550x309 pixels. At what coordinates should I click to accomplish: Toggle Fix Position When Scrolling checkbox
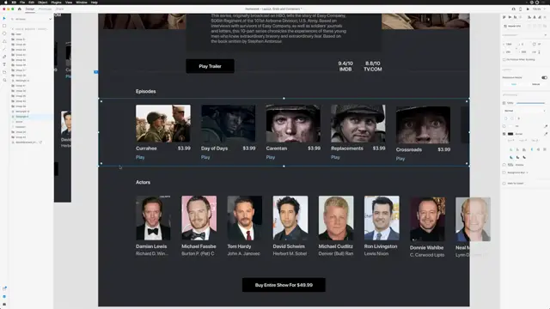click(x=504, y=59)
